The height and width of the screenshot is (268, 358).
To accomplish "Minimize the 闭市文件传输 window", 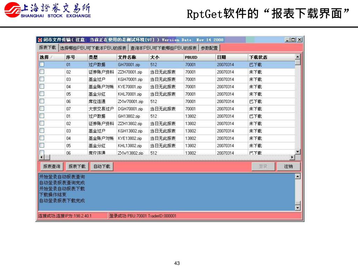I will 288,40.
